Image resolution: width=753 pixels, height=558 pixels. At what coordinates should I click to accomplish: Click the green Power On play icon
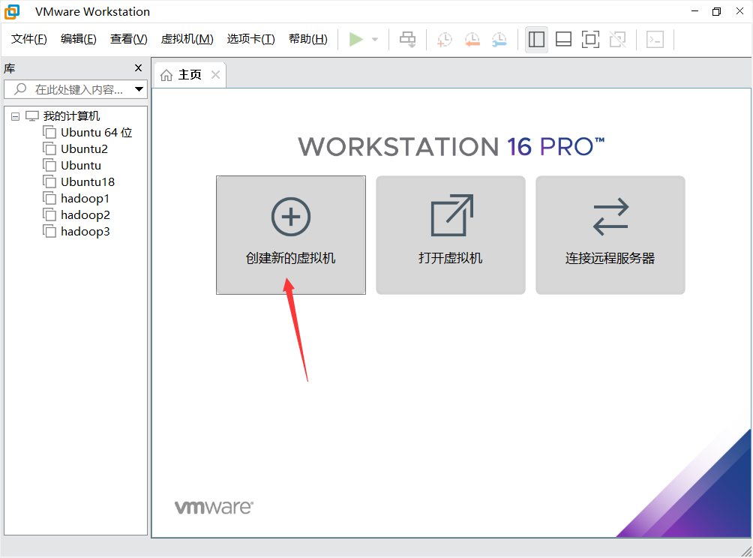(x=355, y=40)
